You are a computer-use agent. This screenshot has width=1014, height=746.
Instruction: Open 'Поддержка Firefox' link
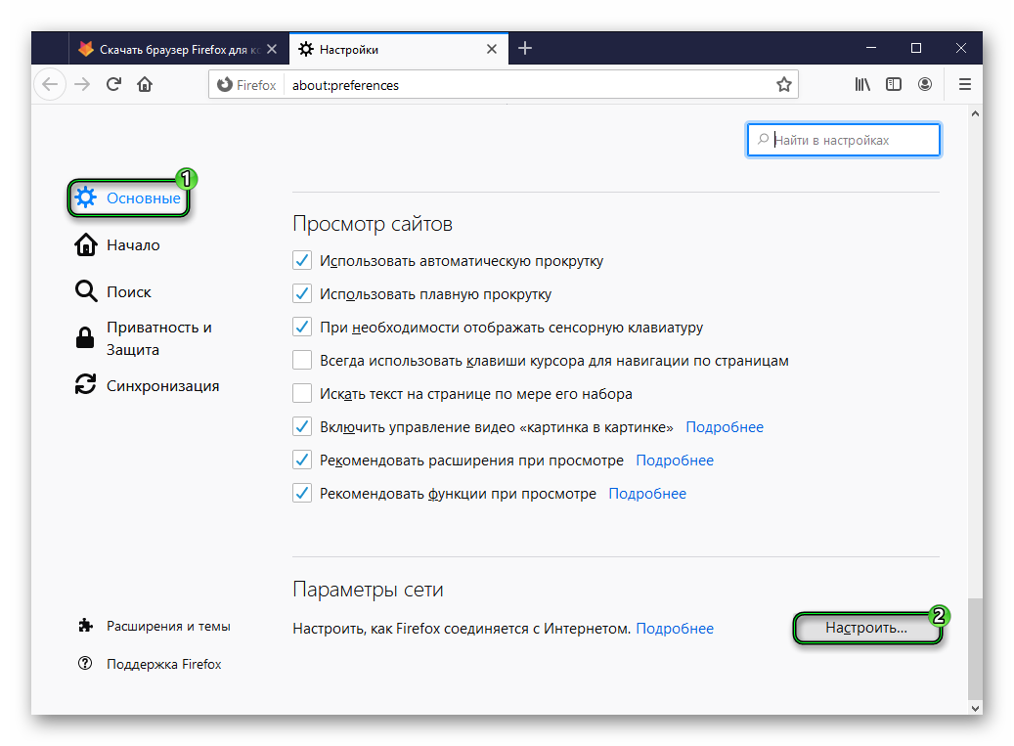[x=150, y=664]
